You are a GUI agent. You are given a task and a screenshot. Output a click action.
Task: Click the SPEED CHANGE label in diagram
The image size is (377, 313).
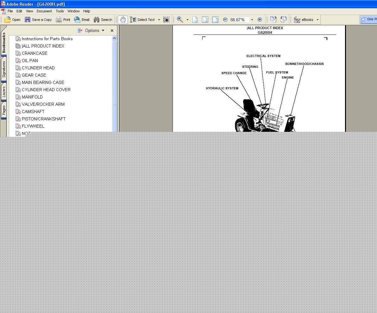pos(234,73)
